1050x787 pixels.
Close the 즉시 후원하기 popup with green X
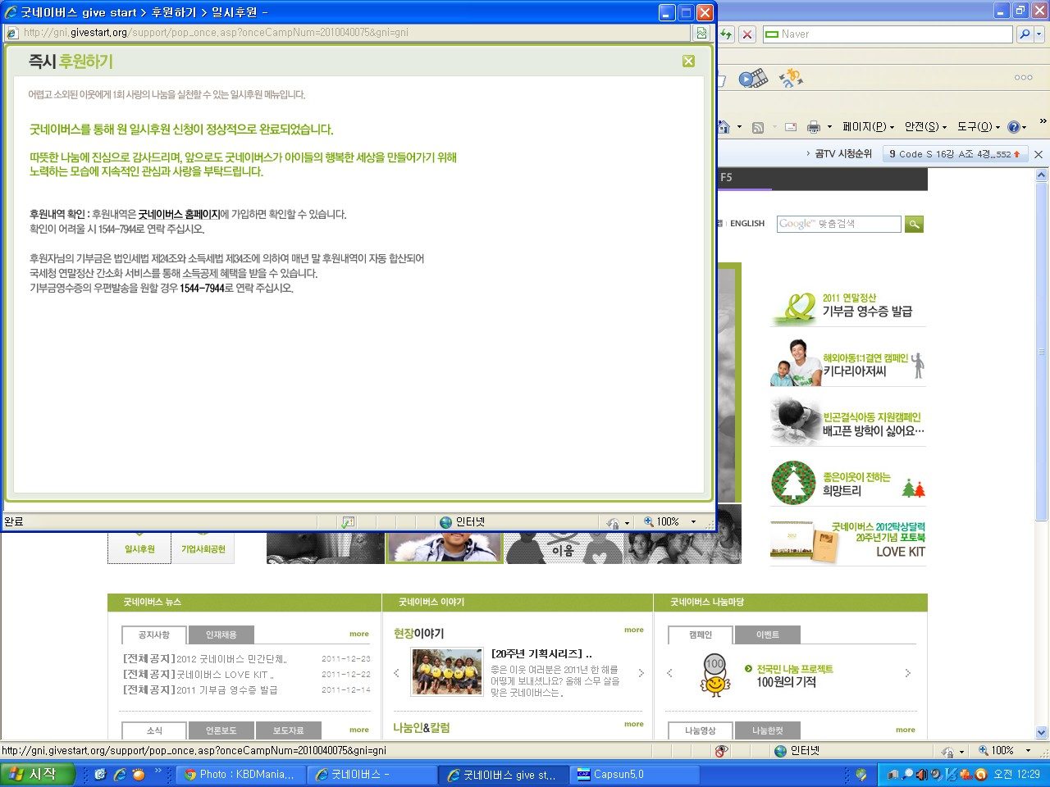coord(688,61)
